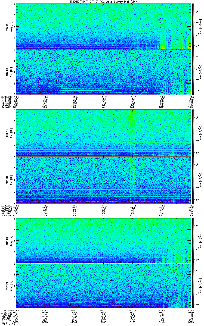
Task: Click the THD B-perpendicular freq [Hz] axis label
Action: click(x=11, y=133)
